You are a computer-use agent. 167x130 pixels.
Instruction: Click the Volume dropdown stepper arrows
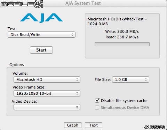(x=77, y=80)
